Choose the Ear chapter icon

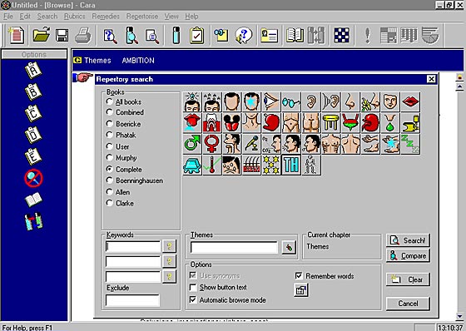(311, 102)
